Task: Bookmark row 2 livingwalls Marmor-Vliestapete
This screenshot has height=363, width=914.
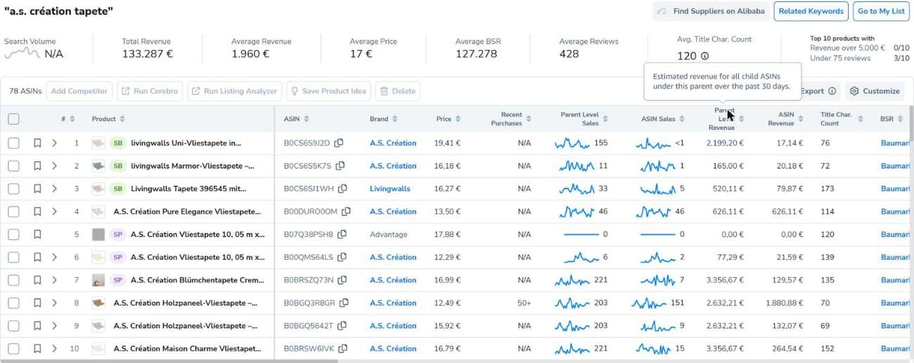Action: coord(37,166)
